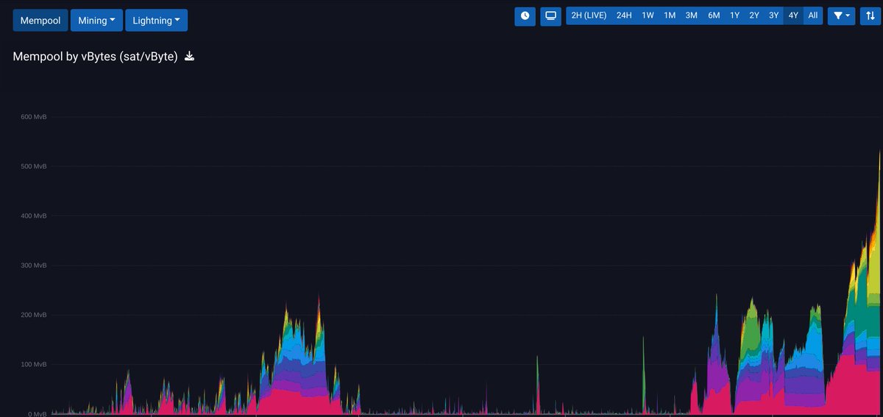Choose the 3M time range
The height and width of the screenshot is (417, 883).
coord(692,15)
